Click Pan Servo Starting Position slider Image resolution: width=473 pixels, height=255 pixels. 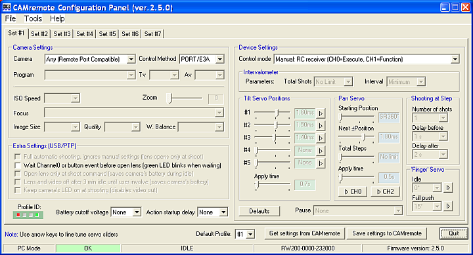pos(357,117)
